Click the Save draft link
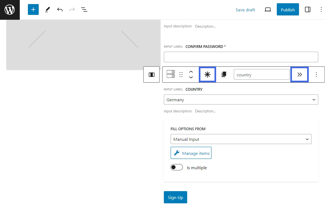 click(245, 10)
